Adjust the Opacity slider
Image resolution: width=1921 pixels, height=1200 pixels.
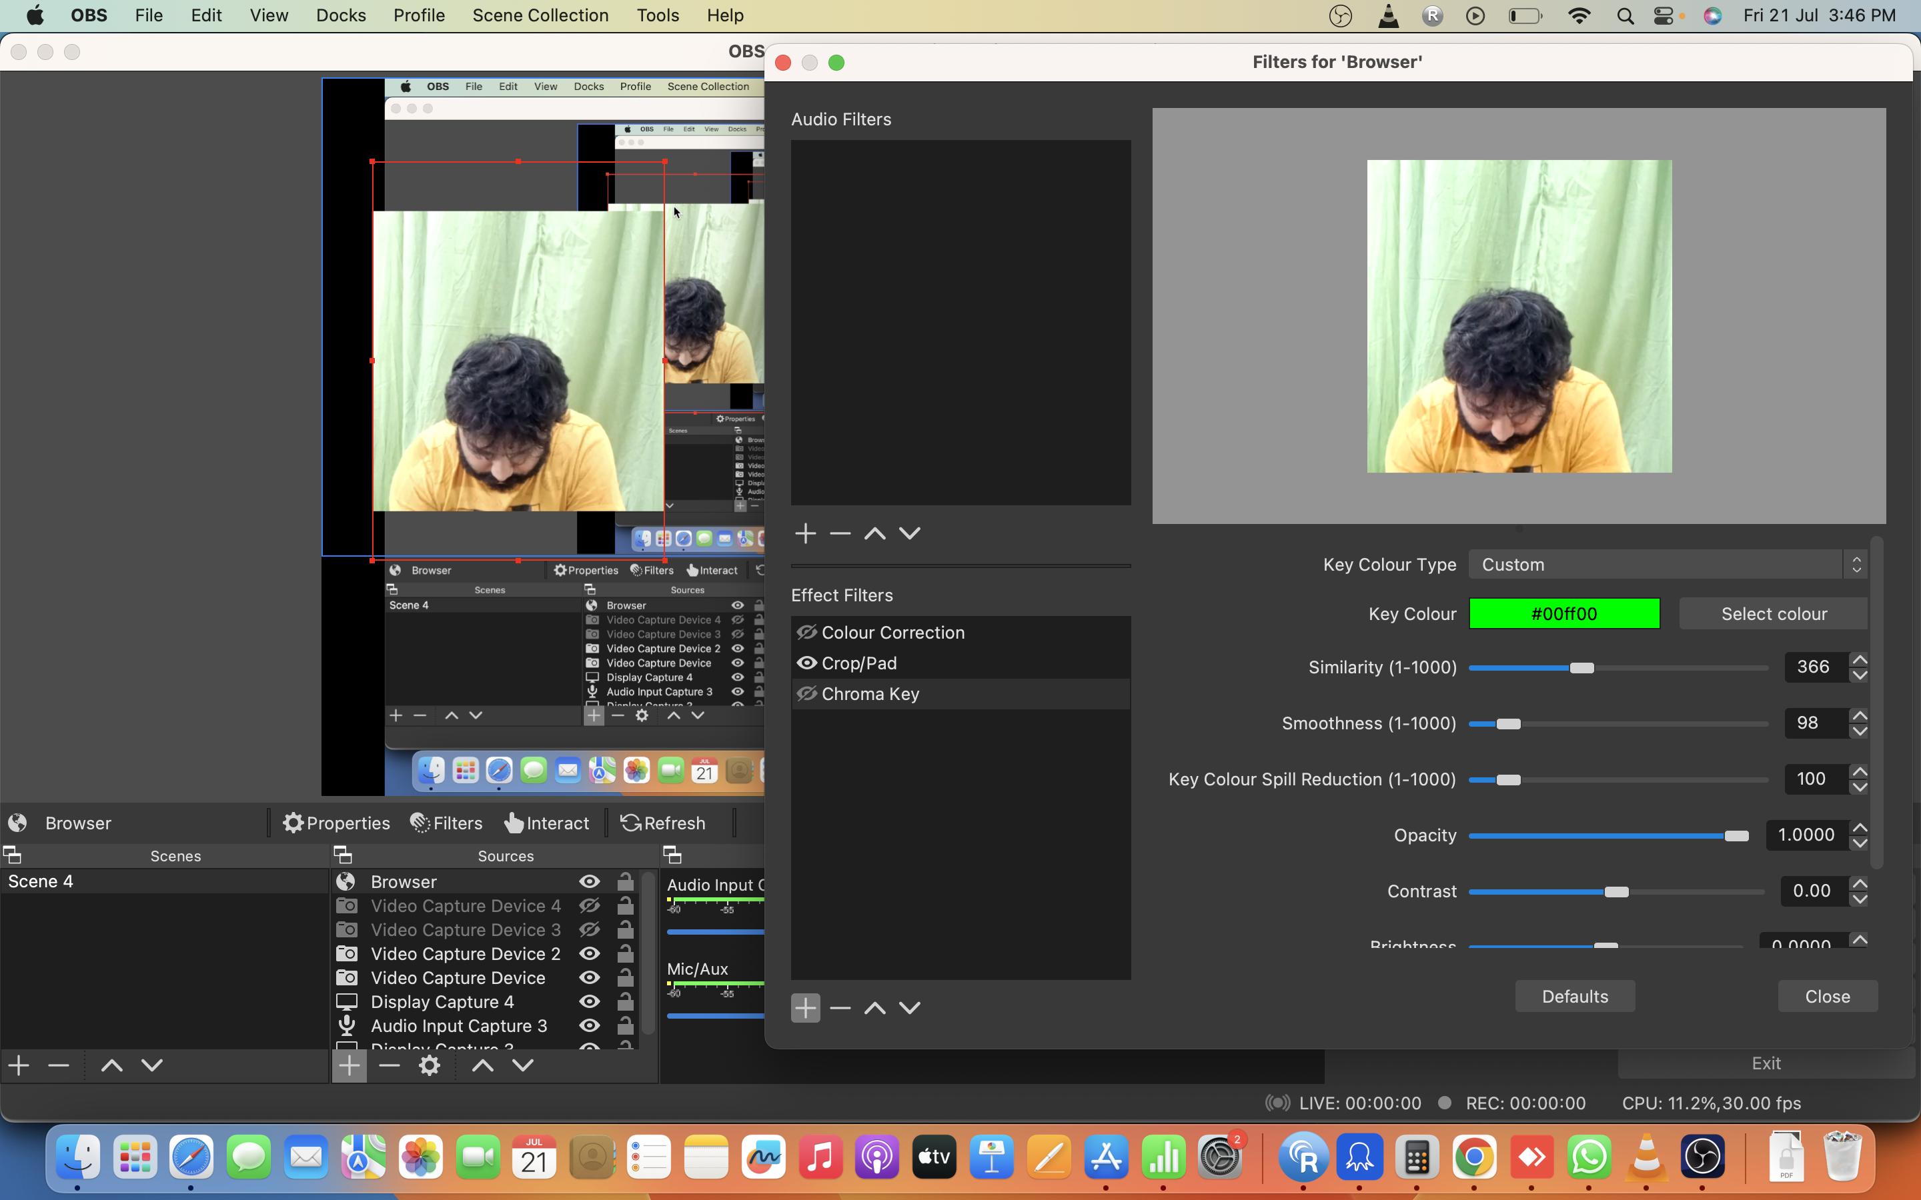1736,836
